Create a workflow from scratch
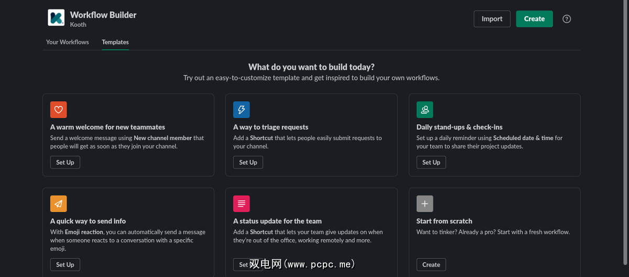629x277 pixels. click(x=431, y=264)
